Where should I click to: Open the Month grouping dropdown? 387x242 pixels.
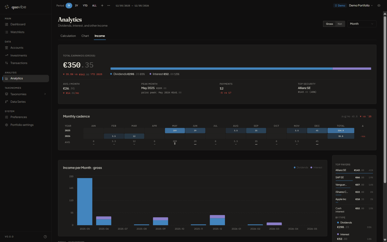pos(362,24)
